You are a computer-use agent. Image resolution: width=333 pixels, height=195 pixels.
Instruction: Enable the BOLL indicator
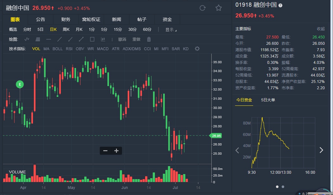(58, 49)
